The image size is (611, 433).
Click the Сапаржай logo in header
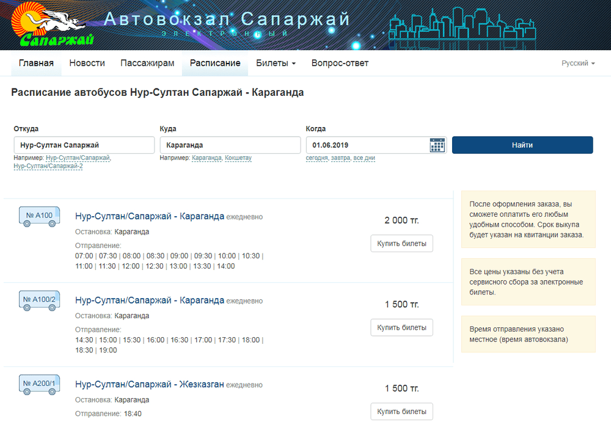coord(53,25)
